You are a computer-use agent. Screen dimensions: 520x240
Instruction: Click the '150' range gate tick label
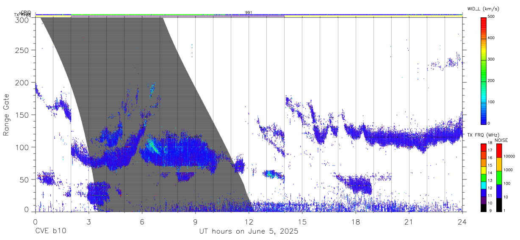click(22, 115)
